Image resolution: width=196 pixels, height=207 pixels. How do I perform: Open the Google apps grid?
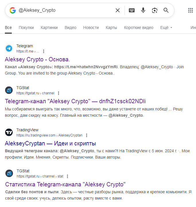point(191,10)
